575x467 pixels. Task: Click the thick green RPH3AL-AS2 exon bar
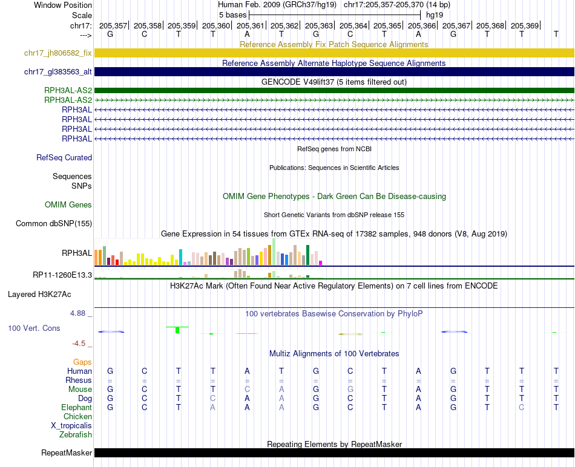[x=334, y=90]
